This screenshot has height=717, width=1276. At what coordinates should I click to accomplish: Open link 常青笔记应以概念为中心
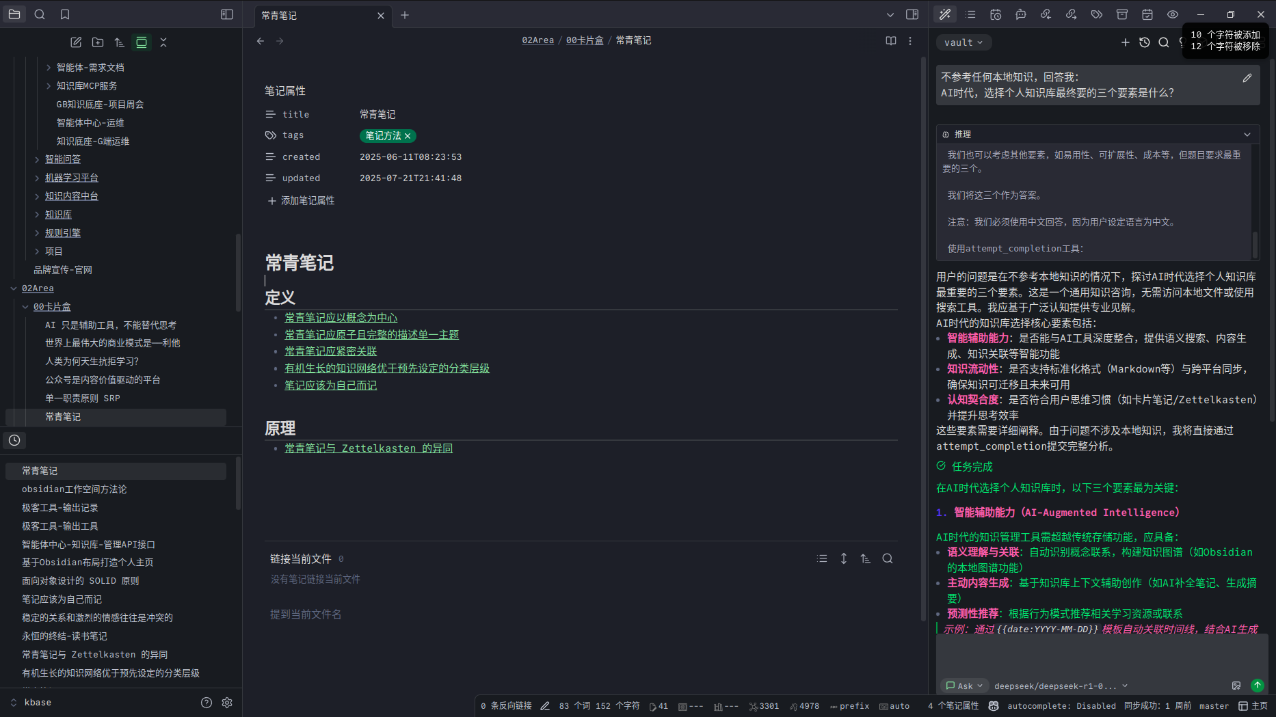click(x=341, y=318)
